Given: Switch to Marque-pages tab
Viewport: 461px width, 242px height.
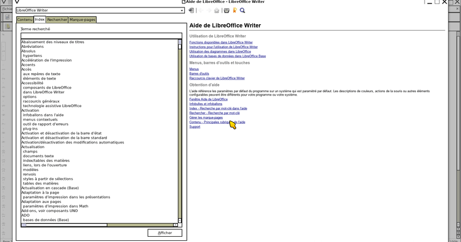Looking at the screenshot, I should coord(82,20).
